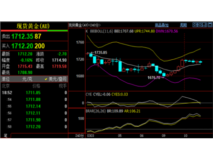
Task: Click the split-panel layout icon
Action: 204,25
